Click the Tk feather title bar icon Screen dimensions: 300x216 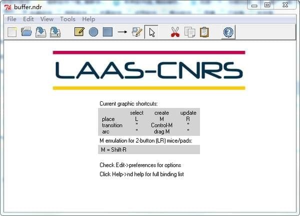8,7
